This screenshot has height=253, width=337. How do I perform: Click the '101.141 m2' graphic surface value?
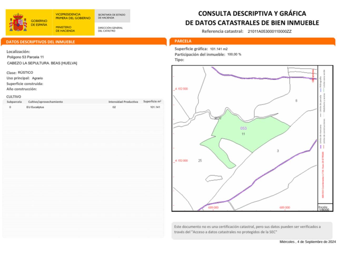219,49
